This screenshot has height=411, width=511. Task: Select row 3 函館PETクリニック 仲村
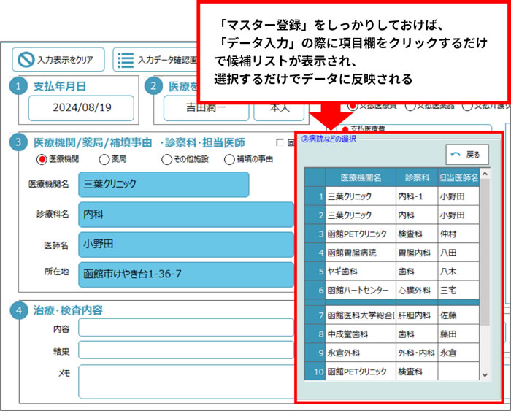tap(392, 234)
